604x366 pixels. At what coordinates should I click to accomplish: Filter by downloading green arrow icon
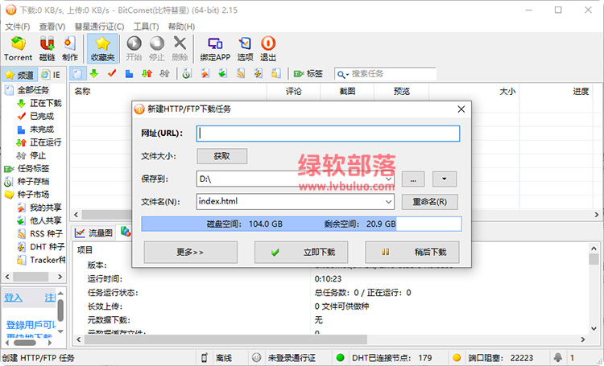coord(94,73)
